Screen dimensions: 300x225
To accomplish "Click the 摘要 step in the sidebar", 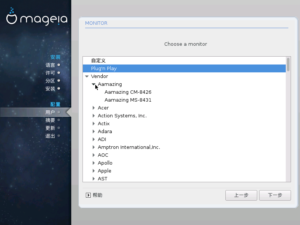I will [52, 120].
